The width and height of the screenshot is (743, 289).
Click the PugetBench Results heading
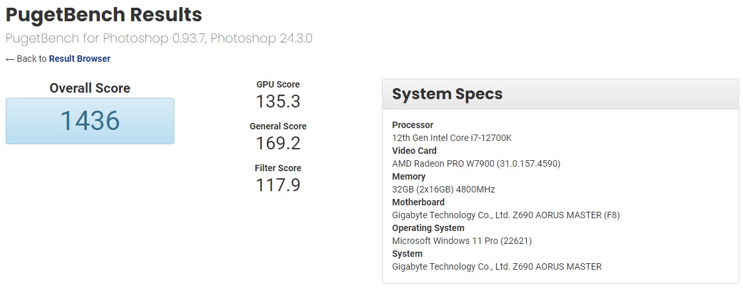[x=104, y=15]
